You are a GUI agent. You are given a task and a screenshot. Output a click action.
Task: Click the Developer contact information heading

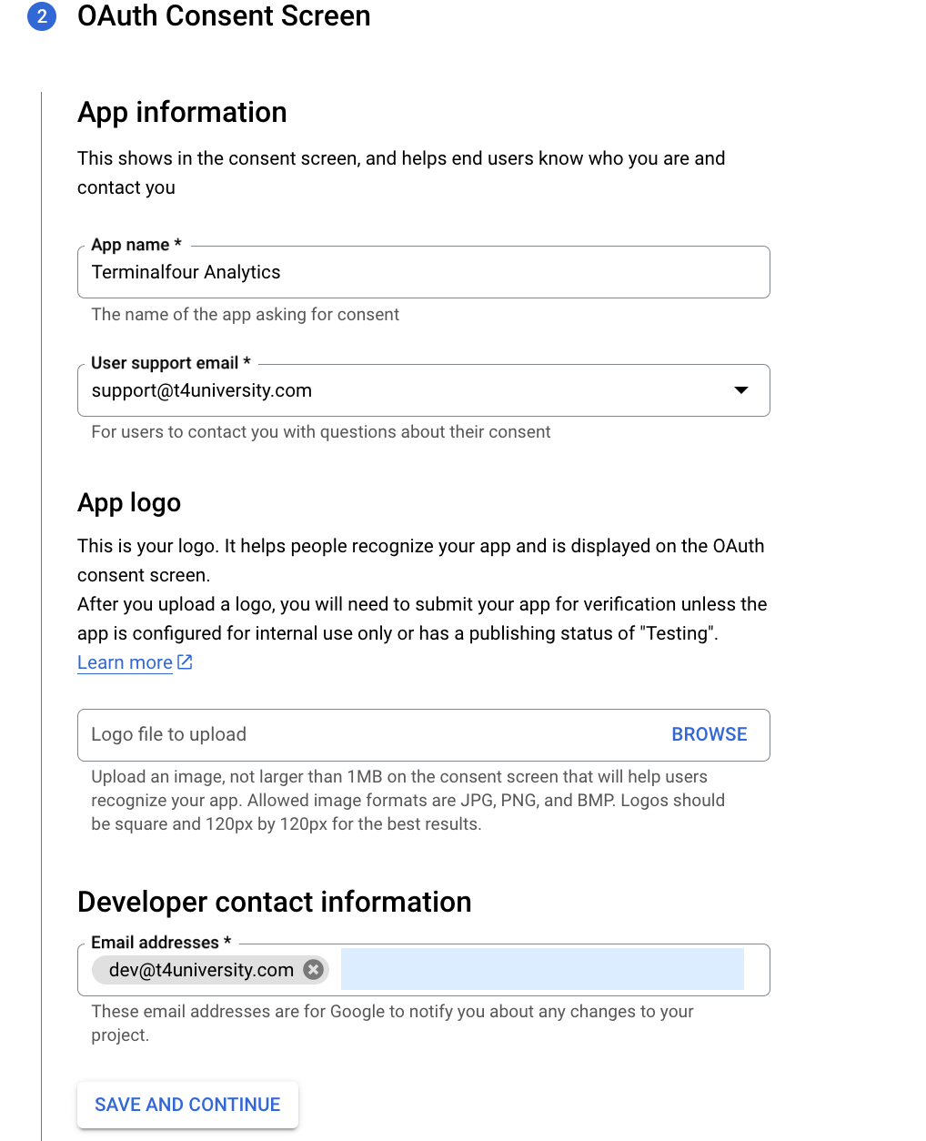point(274,902)
